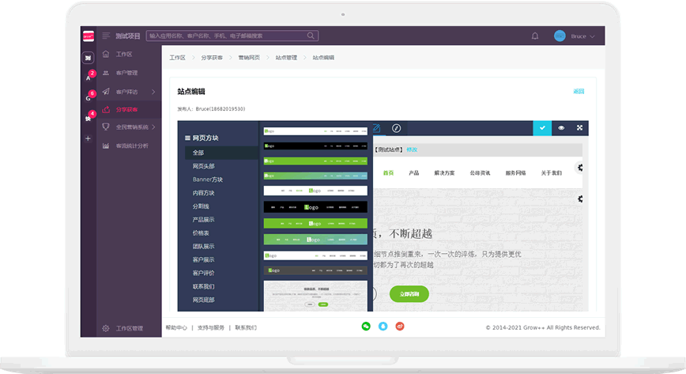This screenshot has height=374, width=686.
Task: Click the plus icon in left rail
Action: click(88, 138)
